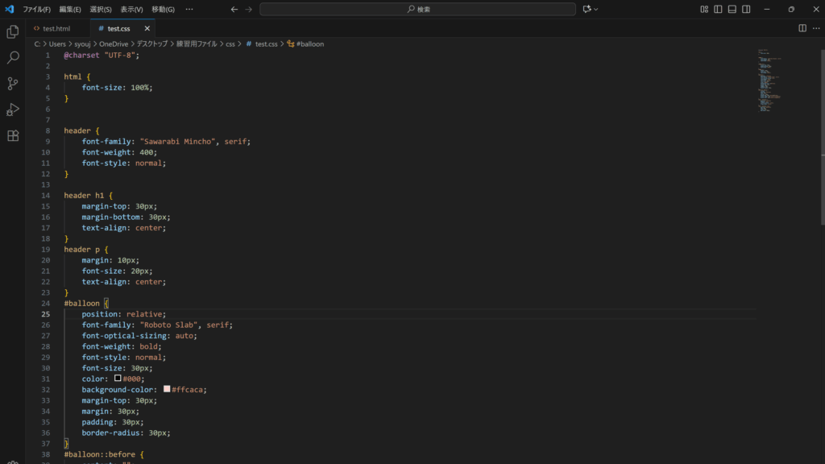Click the Customize Layout icon
This screenshot has width=825, height=464.
[704, 10]
